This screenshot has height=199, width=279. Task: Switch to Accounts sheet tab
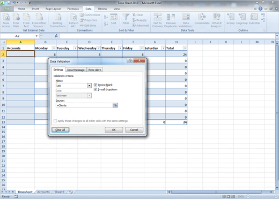(43, 192)
